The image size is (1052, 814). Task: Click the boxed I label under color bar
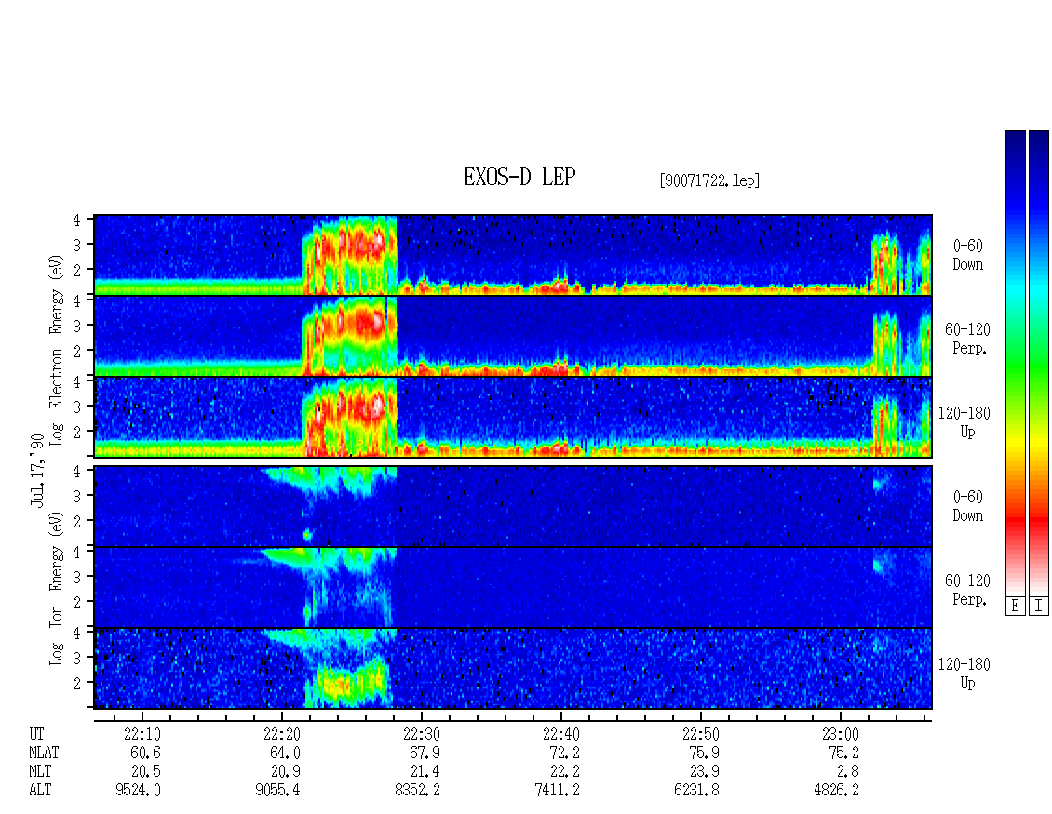click(x=1039, y=607)
